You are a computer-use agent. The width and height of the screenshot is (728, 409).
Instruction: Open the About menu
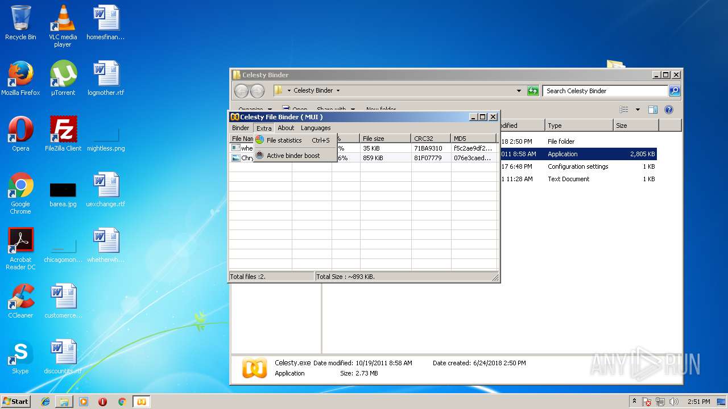click(x=286, y=128)
